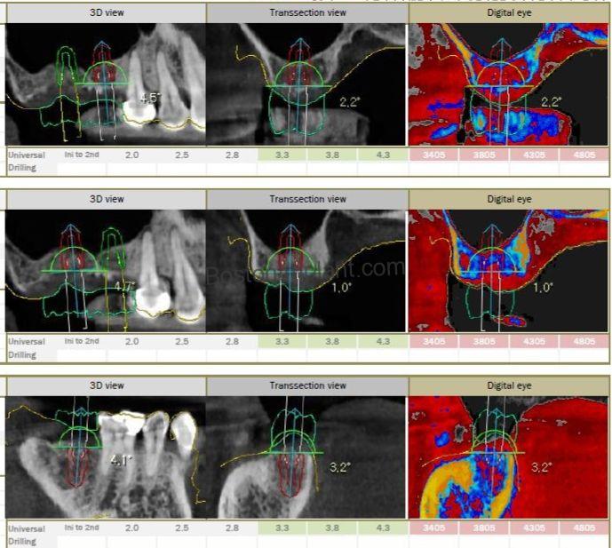Open the top panel's Transsection view header

pos(307,13)
